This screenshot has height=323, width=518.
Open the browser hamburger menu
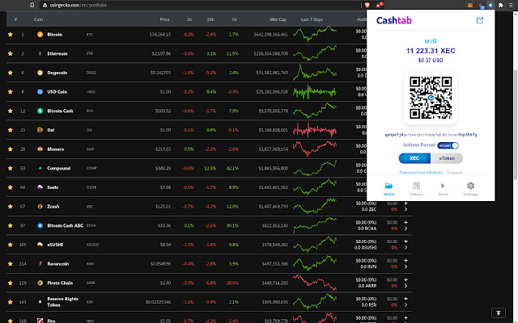tap(511, 5)
